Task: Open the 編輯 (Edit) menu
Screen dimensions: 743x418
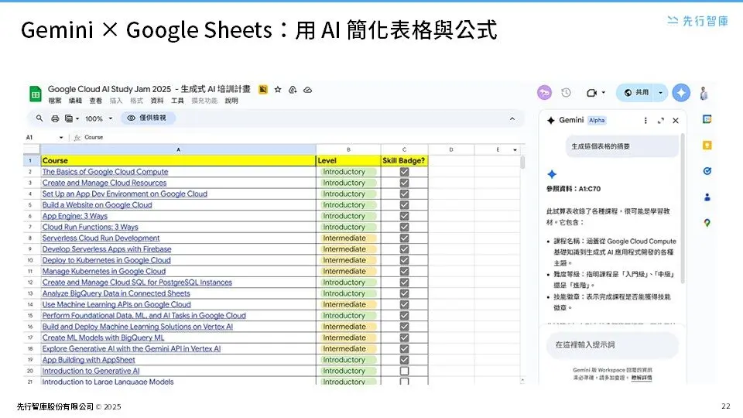Action: click(x=75, y=101)
